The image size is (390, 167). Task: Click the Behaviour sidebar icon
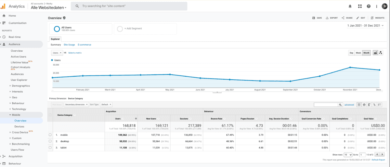(x=4, y=164)
